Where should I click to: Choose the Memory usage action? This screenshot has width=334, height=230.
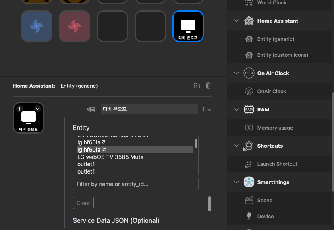tap(275, 128)
